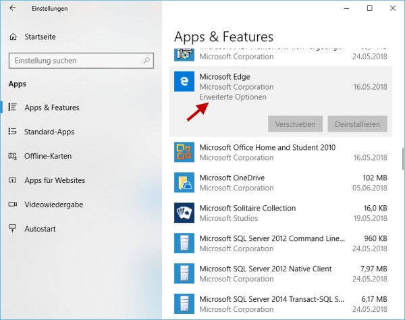Screen dimensions: 405x320
Task: Click the SQL Server Native Client icon
Action: 184,273
